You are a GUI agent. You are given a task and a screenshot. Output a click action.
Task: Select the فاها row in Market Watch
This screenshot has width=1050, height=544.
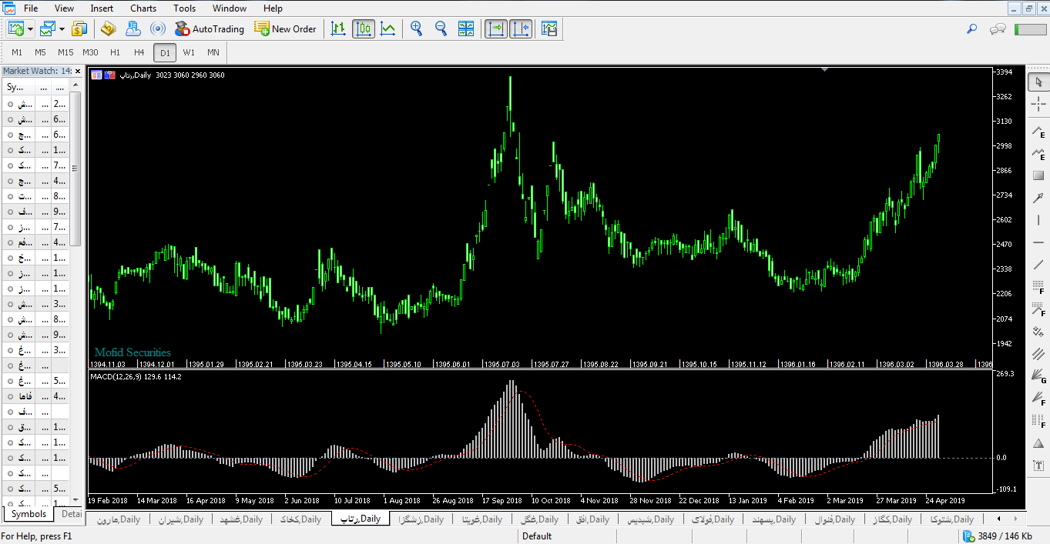35,396
